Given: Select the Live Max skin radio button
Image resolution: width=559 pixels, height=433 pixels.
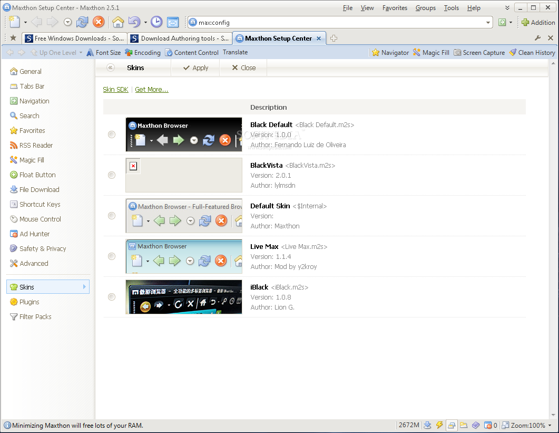Looking at the screenshot, I should [x=112, y=256].
